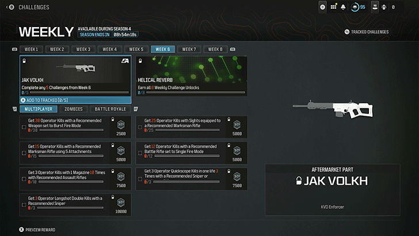Switch to Week 8 tab
Viewport: 419px width, 236px height.
215,49
